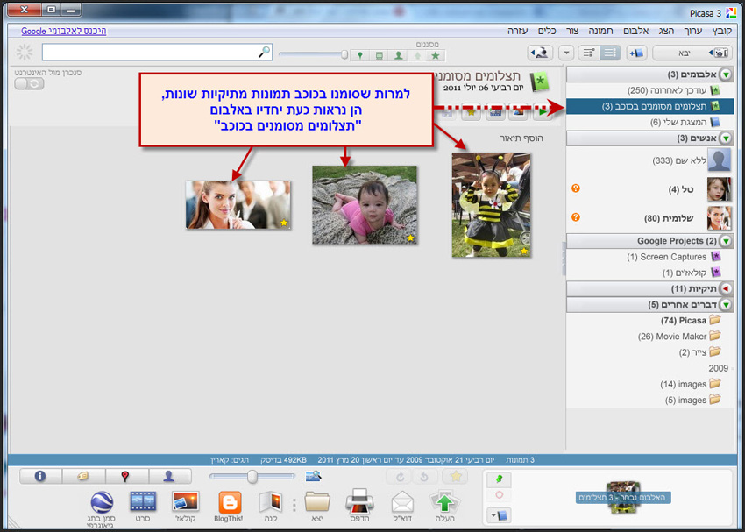This screenshot has height=532, width=745.
Task: Open the Email (דוא"ל) envelope icon
Action: coord(402,502)
